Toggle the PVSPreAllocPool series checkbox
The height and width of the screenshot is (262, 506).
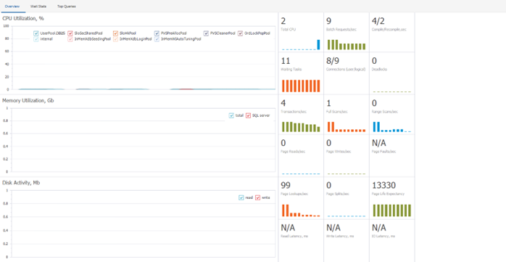157,33
